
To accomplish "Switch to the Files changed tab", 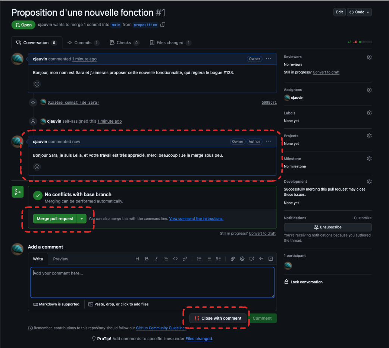I will 170,43.
